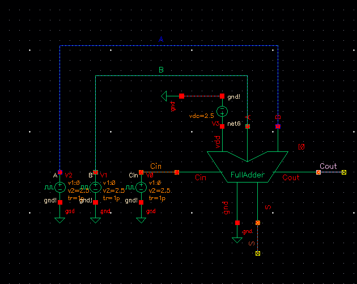Click the V1 instance name
Image resolution: width=357 pixels, height=284 pixels.
point(104,175)
